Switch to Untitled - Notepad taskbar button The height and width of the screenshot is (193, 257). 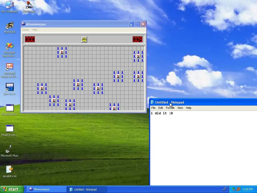pos(87,189)
